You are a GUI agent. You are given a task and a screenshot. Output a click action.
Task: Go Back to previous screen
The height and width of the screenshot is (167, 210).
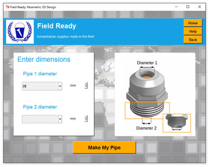pos(193,40)
